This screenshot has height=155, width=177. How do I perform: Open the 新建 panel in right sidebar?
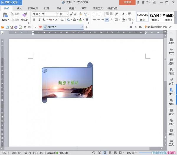coord(171,41)
